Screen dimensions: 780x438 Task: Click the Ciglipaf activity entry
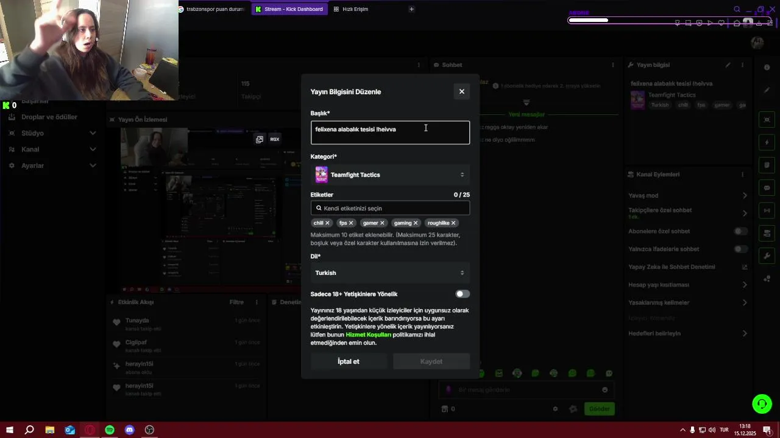[185, 346]
